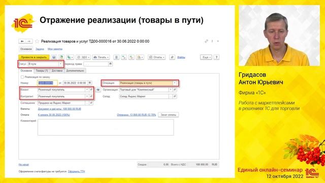Screen dimensions: 325x183
Task: Click the Соглашение field Продажа на Яндекс Маркет
Action: pyautogui.click(x=61, y=103)
